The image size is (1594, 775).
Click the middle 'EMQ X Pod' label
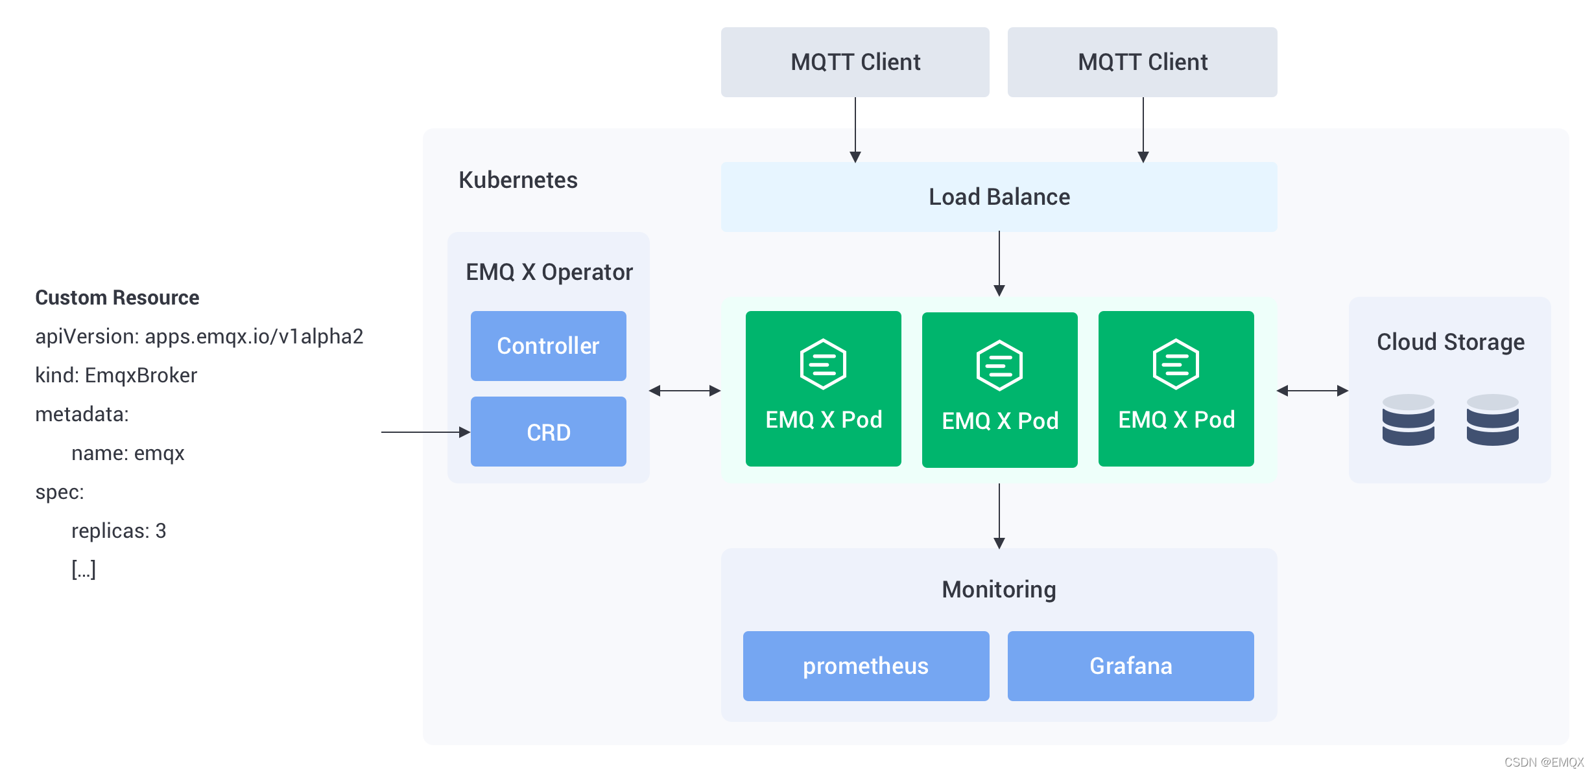pyautogui.click(x=1000, y=421)
